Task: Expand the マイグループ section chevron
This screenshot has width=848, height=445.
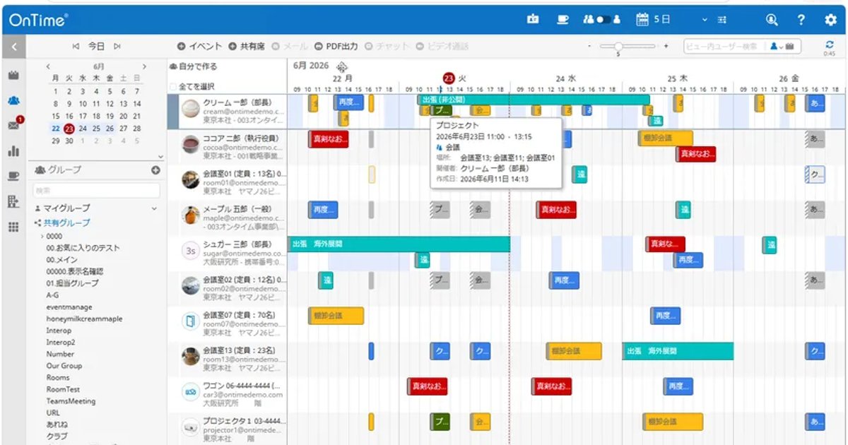Action: point(155,208)
